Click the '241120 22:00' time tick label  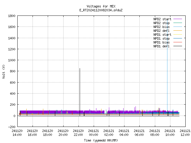(78, 133)
